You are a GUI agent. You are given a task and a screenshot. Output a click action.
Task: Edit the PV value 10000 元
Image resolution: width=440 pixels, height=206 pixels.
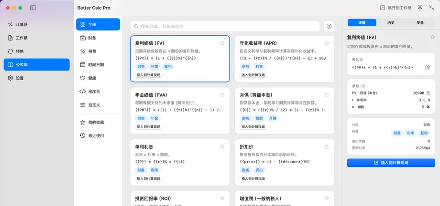[x=421, y=93]
